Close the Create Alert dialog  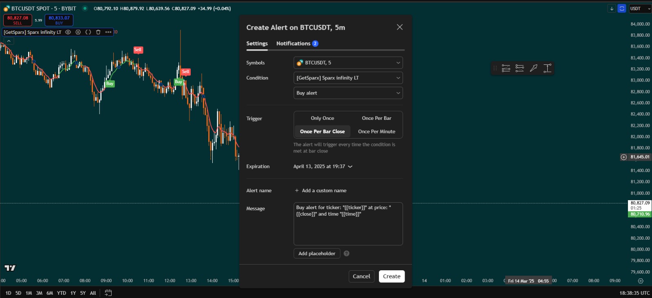[400, 27]
